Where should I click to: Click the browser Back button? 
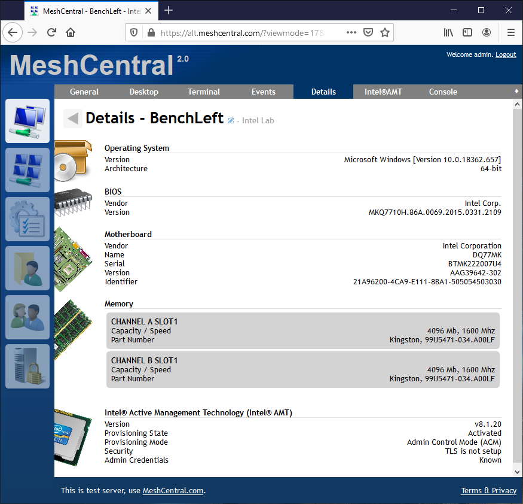coord(13,32)
